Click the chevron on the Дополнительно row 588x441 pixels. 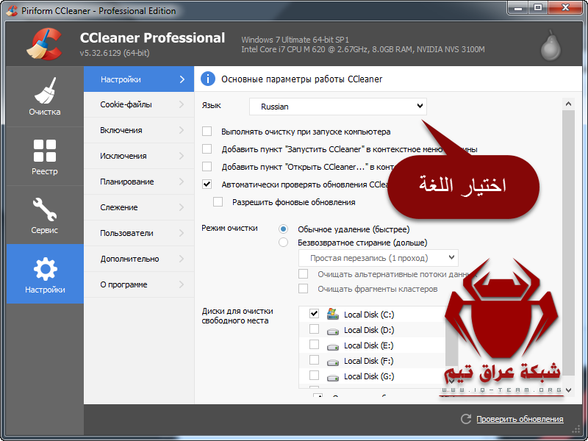(x=182, y=259)
